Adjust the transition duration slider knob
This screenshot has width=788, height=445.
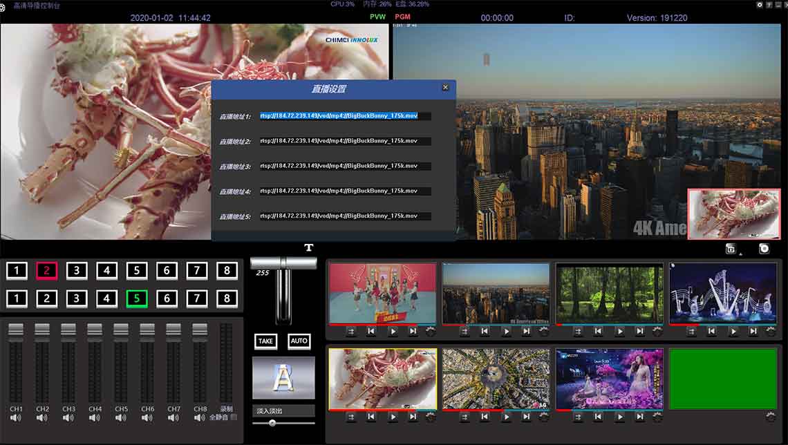272,423
